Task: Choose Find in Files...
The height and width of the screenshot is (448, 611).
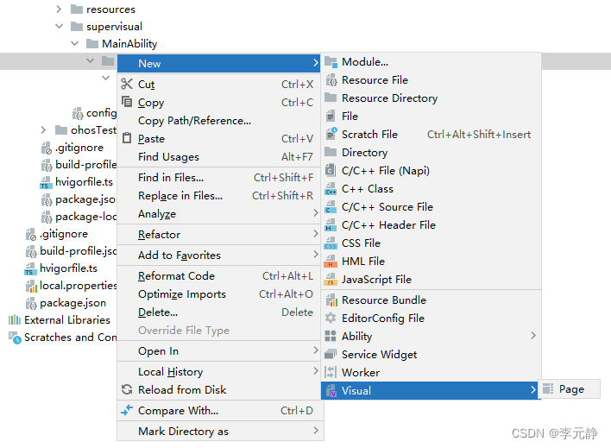Action: pos(219,178)
